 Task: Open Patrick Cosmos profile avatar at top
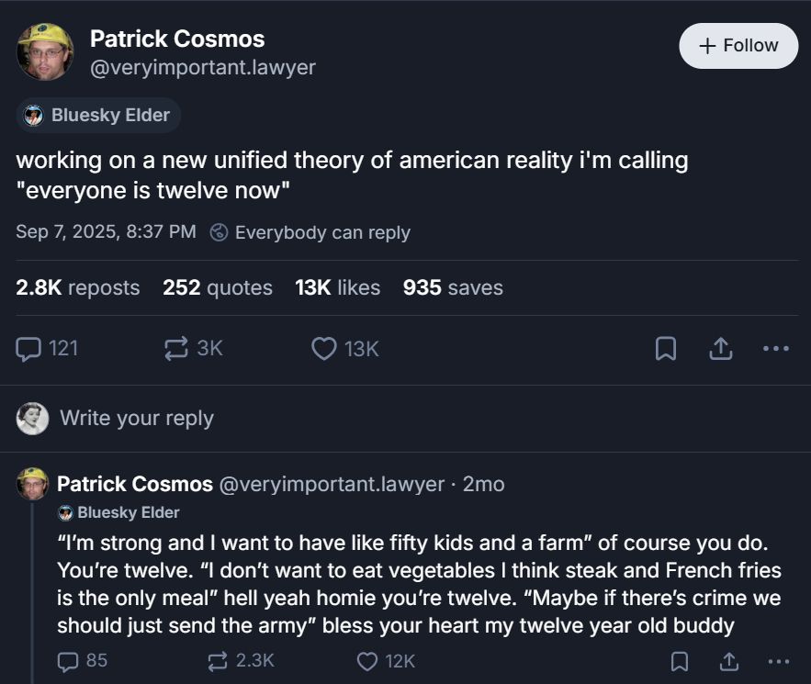pyautogui.click(x=45, y=51)
